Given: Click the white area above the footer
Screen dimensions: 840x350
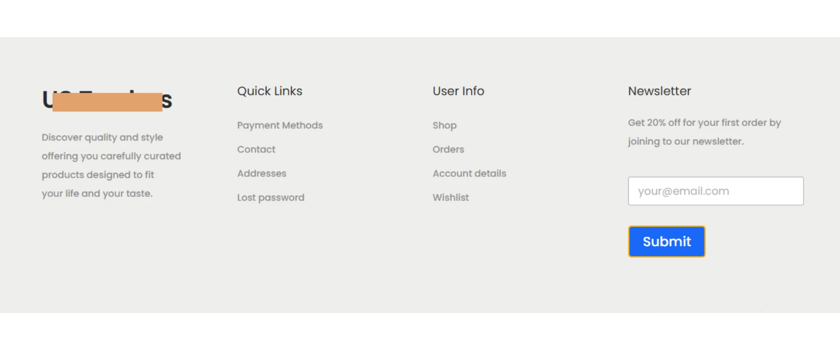Looking at the screenshot, I should tap(420, 17).
